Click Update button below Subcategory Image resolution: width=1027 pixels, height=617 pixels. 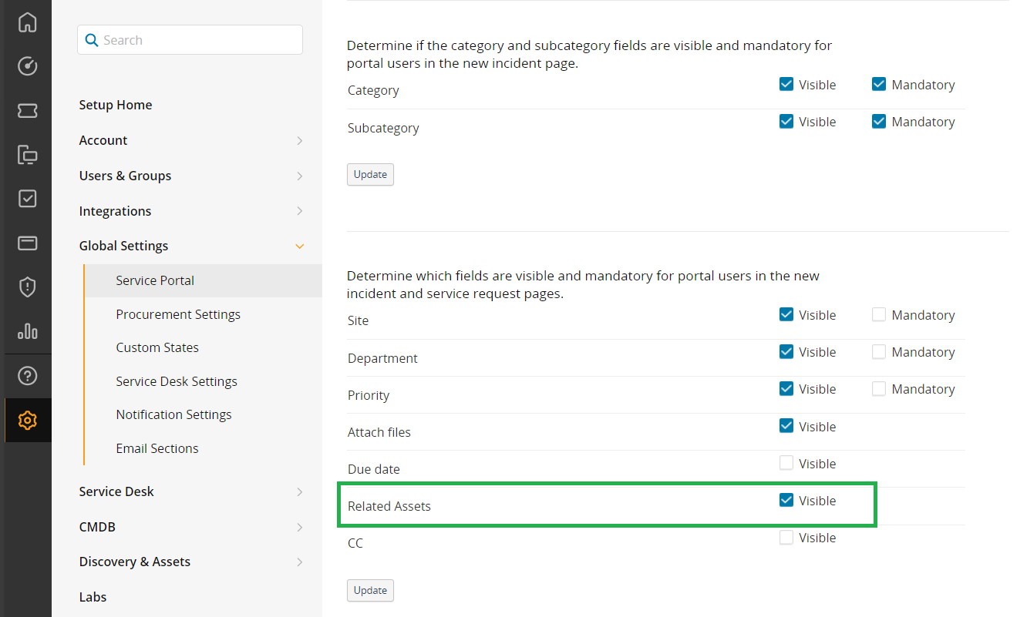coord(370,175)
